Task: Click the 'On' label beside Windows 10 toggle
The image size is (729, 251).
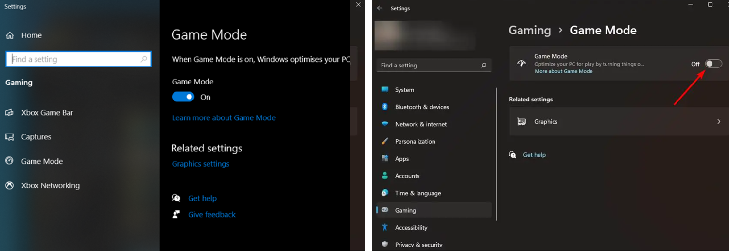Action: 206,97
